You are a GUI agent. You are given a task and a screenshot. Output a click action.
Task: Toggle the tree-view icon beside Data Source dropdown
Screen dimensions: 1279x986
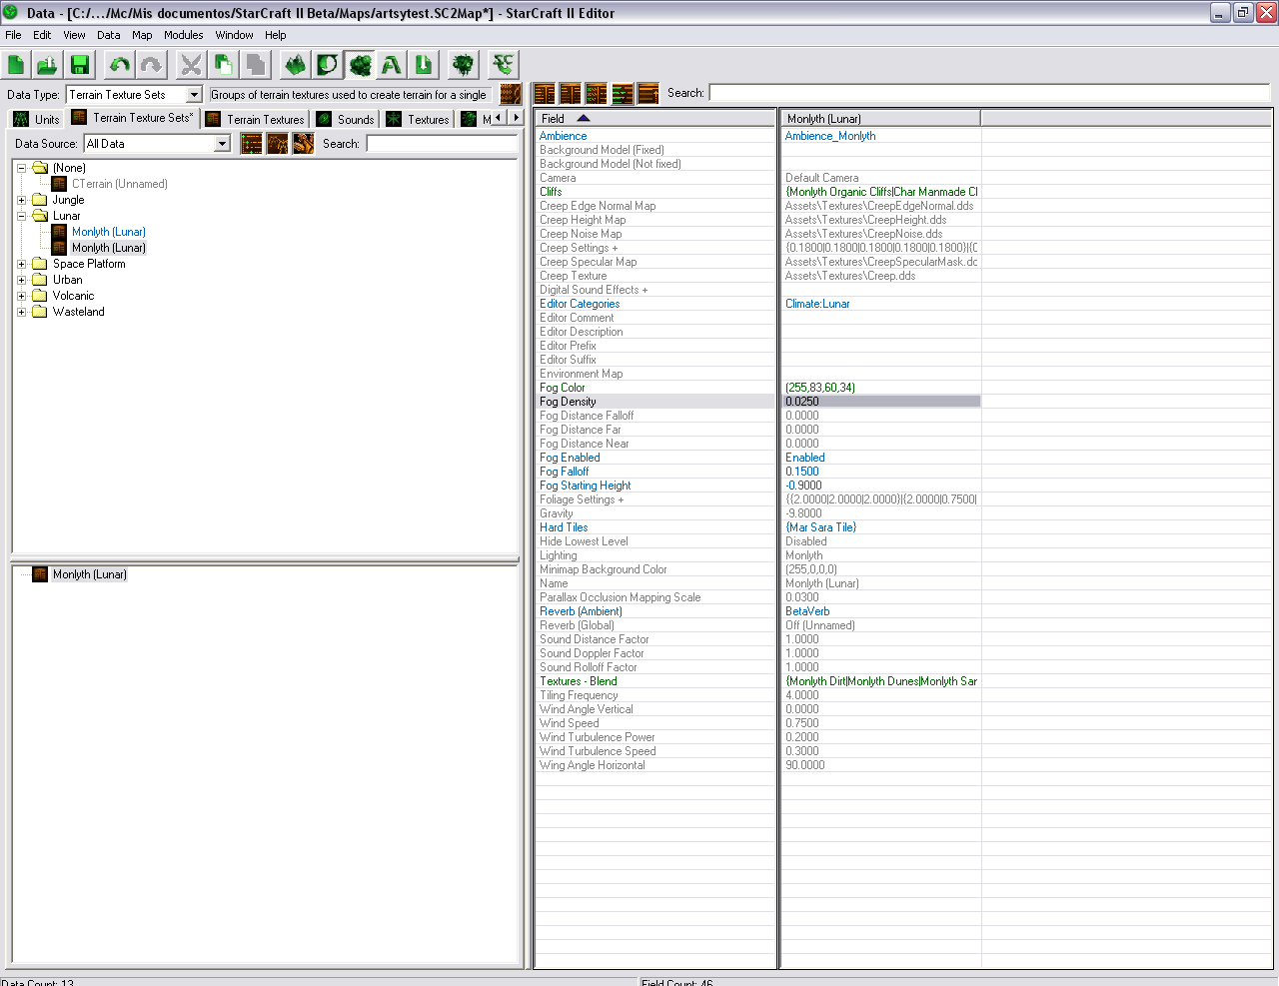[252, 144]
